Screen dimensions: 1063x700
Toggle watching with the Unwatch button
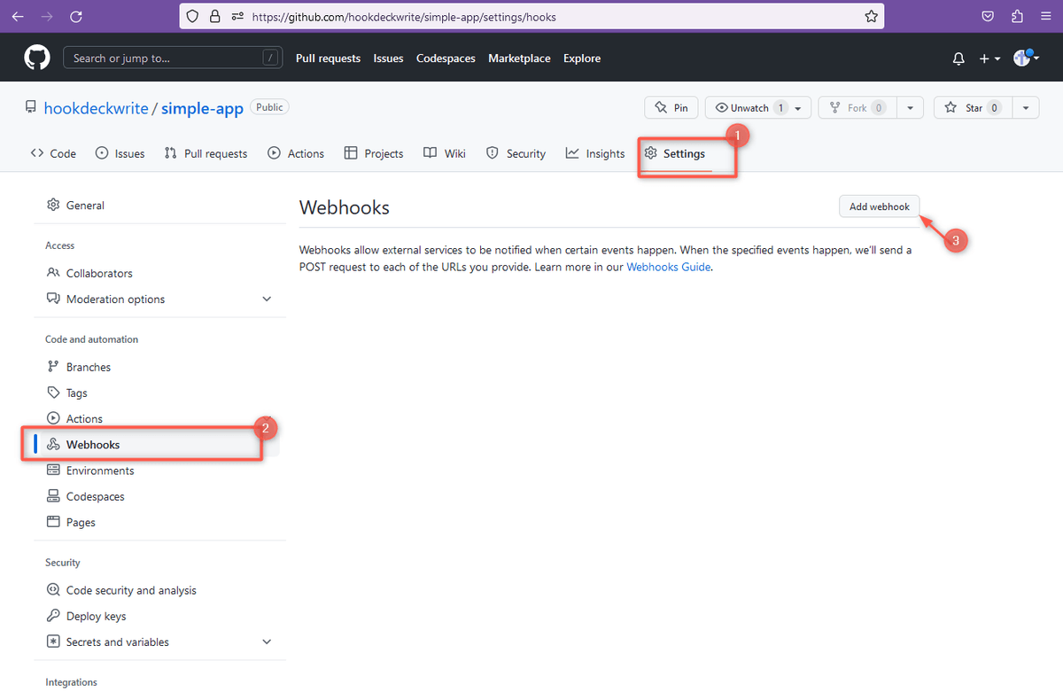click(751, 106)
